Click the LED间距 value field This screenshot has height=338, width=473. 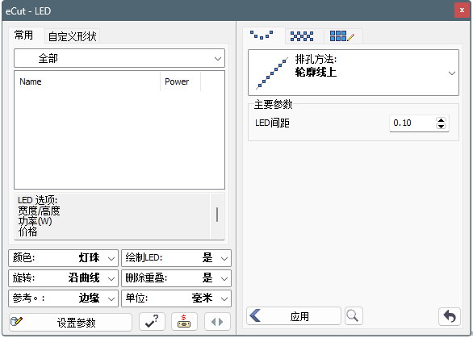pyautogui.click(x=412, y=123)
